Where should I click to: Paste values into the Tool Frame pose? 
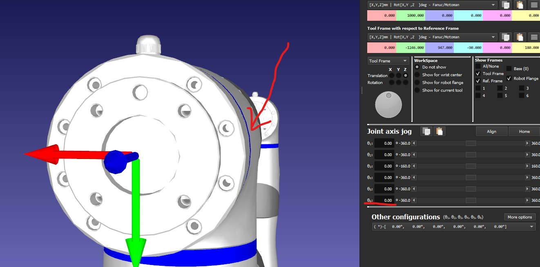tap(520, 37)
